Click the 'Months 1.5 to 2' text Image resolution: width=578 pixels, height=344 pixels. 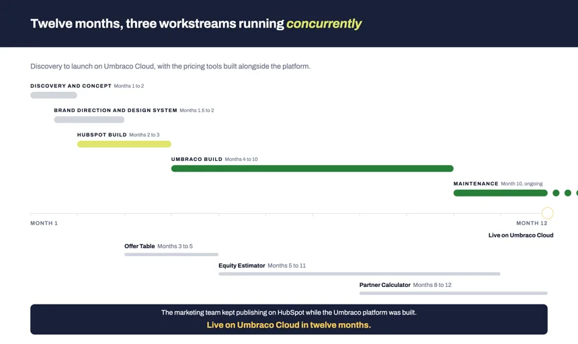click(197, 111)
